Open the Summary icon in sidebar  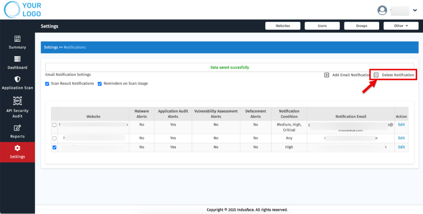tap(17, 39)
